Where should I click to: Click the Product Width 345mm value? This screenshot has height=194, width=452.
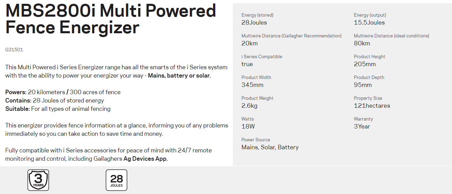(x=252, y=85)
